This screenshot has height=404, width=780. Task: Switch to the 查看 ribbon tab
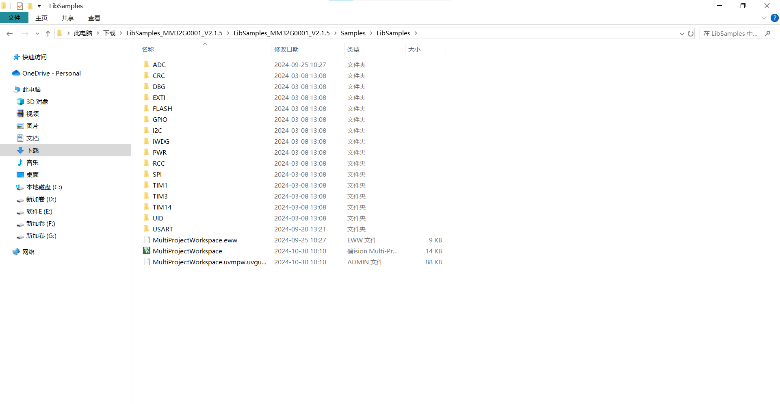click(x=94, y=18)
